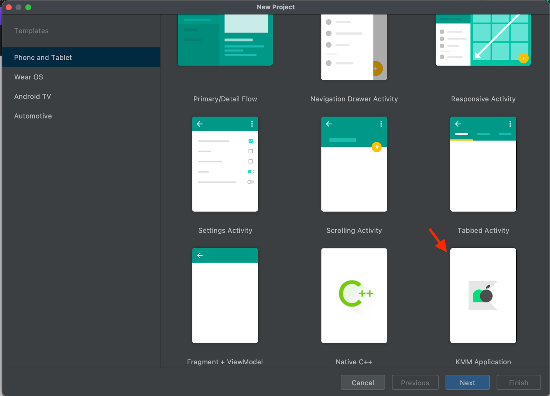The height and width of the screenshot is (396, 550).
Task: Click overflow dots in Scrolling Activity preview
Action: tap(381, 124)
